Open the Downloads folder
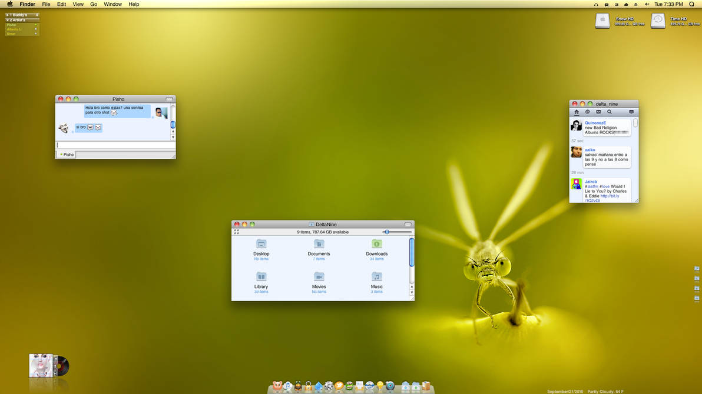The image size is (702, 394). point(376,244)
